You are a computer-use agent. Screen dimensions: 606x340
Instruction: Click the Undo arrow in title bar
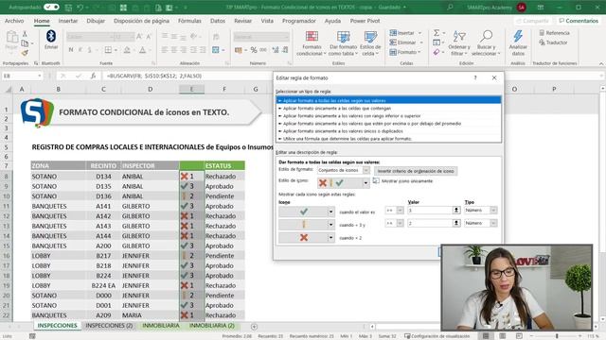80,8
